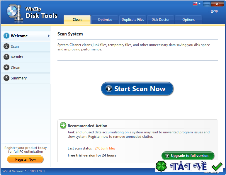Click Free trial version for 24 hours text
Image resolution: width=226 pixels, height=175 pixels.
point(92,155)
